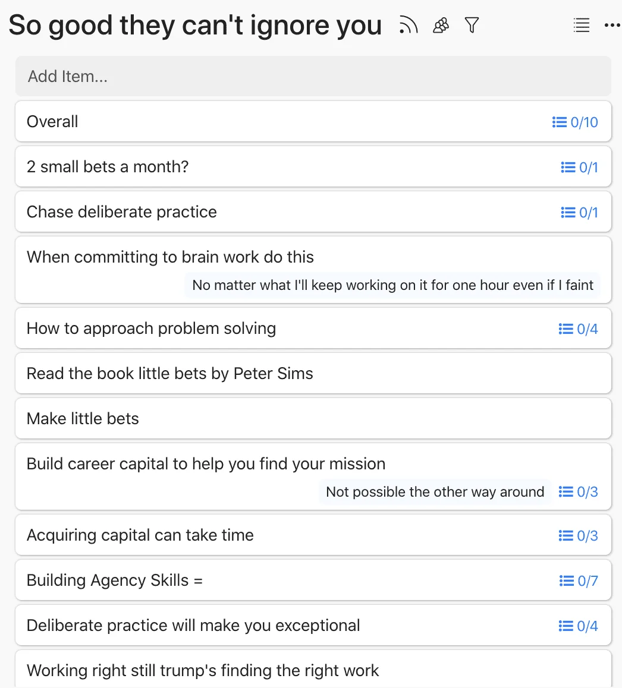
Task: Open Build career capital 0/3 subtasks
Action: pyautogui.click(x=578, y=492)
